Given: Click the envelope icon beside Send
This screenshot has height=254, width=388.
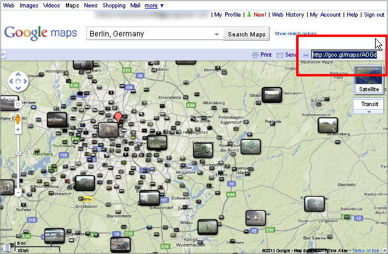Looking at the screenshot, I should click(280, 55).
